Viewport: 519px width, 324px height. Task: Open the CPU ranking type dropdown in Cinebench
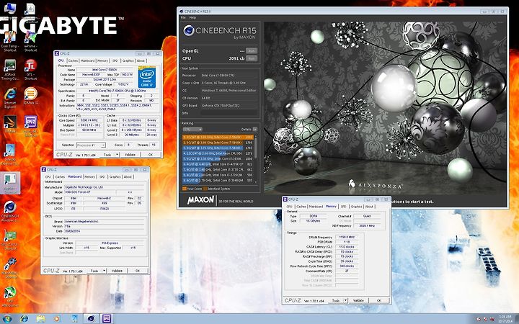click(192, 130)
